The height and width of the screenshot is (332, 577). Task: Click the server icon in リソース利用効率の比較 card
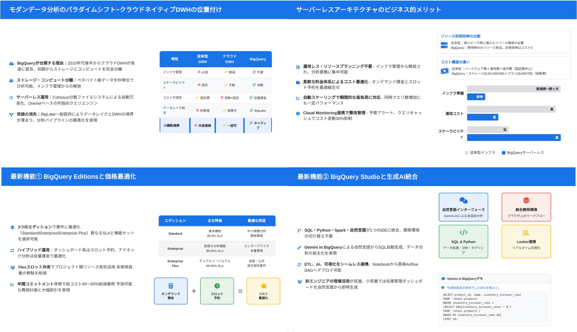tap(444, 45)
